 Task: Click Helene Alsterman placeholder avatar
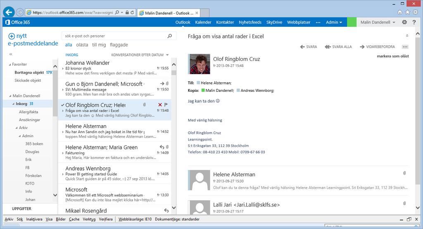199,180
